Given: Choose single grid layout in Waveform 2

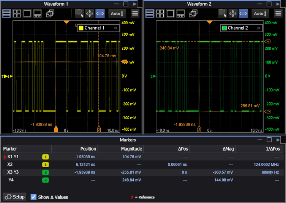Looking at the screenshot, I should coord(171,14).
